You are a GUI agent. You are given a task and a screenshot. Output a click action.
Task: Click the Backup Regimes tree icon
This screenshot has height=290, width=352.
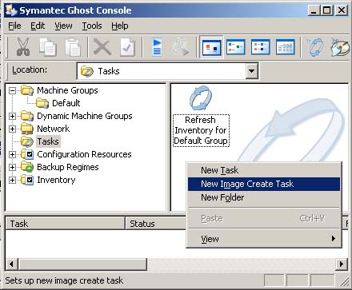click(x=27, y=167)
